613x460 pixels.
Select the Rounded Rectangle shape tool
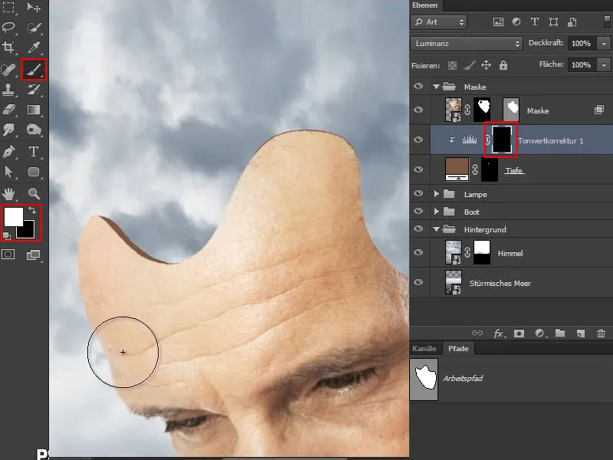34,172
